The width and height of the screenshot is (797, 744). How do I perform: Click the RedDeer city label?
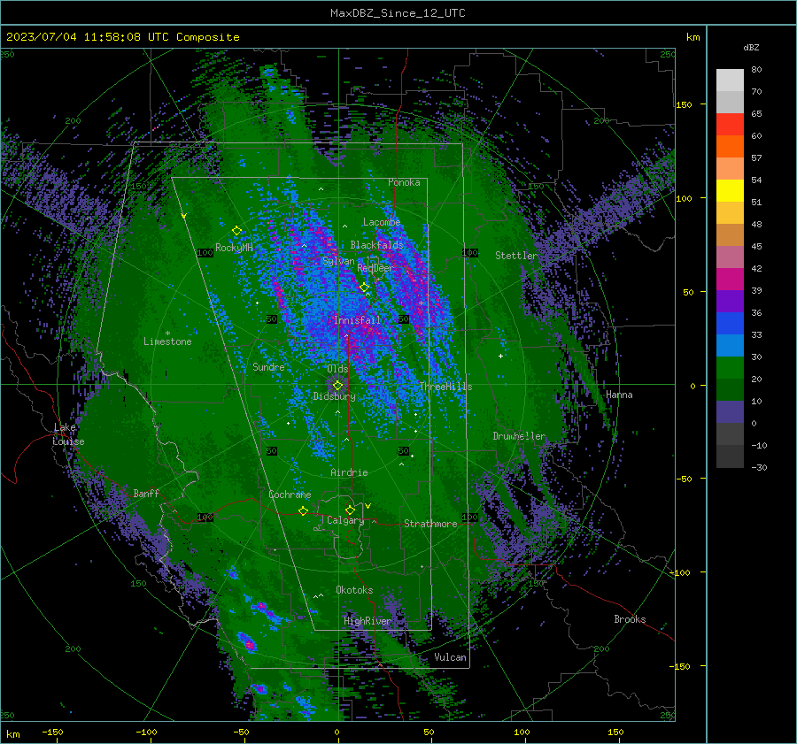point(375,268)
